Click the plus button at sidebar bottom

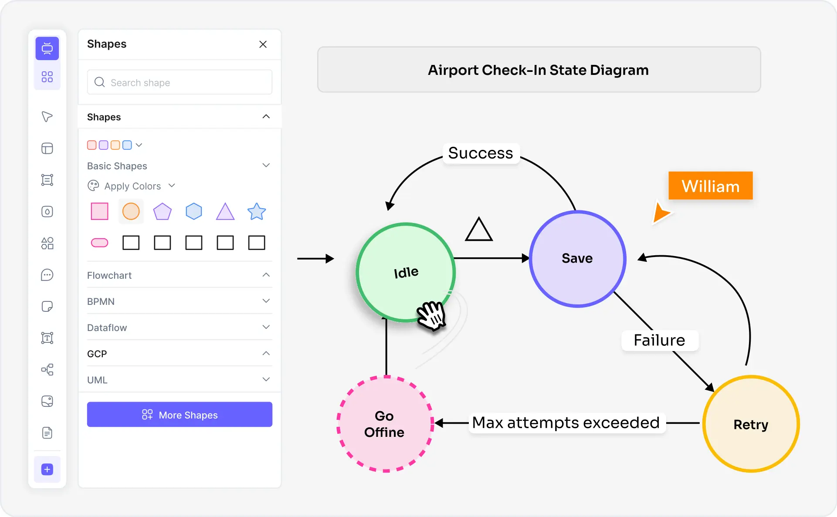pos(47,470)
